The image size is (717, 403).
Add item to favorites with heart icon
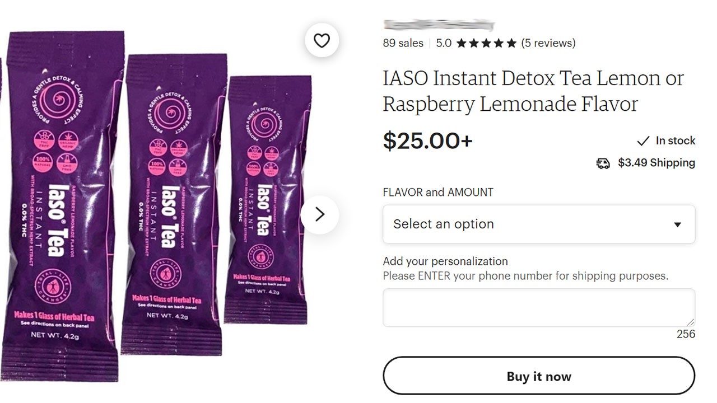tap(322, 41)
